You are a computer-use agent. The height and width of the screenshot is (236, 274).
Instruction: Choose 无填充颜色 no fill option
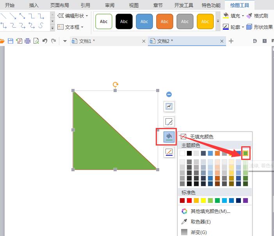215,137
